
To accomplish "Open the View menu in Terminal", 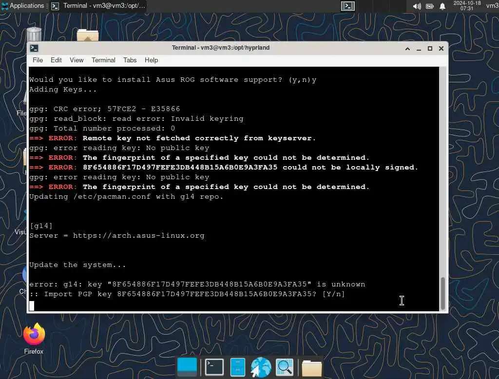I will click(77, 60).
